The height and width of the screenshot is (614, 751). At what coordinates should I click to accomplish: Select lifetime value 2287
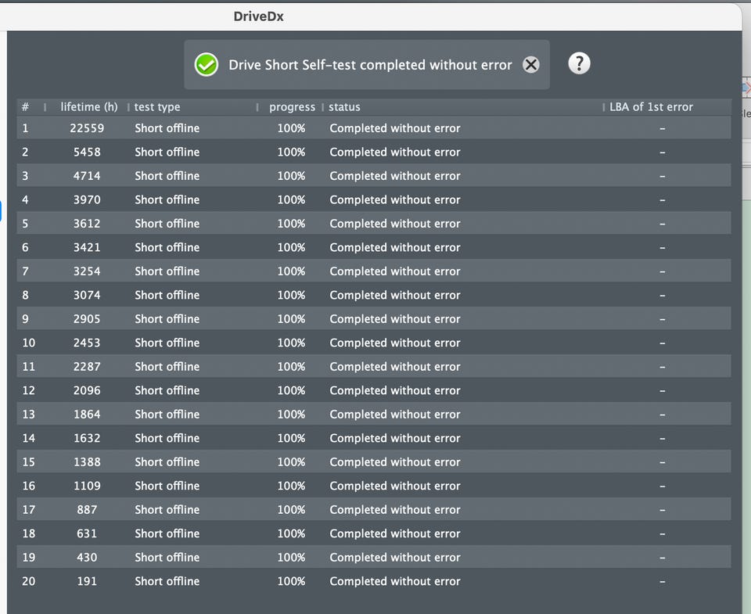click(x=87, y=367)
